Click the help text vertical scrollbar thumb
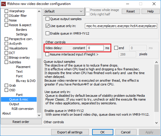This screenshot has width=161, height=136. tap(156, 88)
